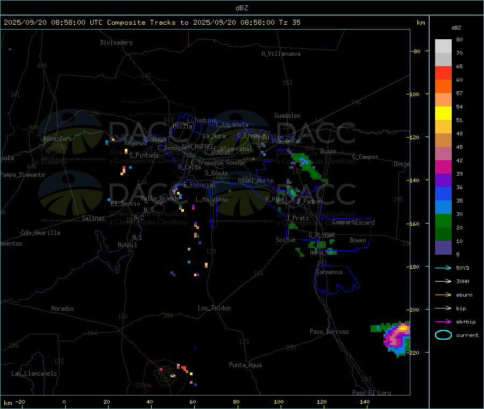The image size is (484, 409).
Task: Click the 'current' legend label
Action: (x=467, y=335)
